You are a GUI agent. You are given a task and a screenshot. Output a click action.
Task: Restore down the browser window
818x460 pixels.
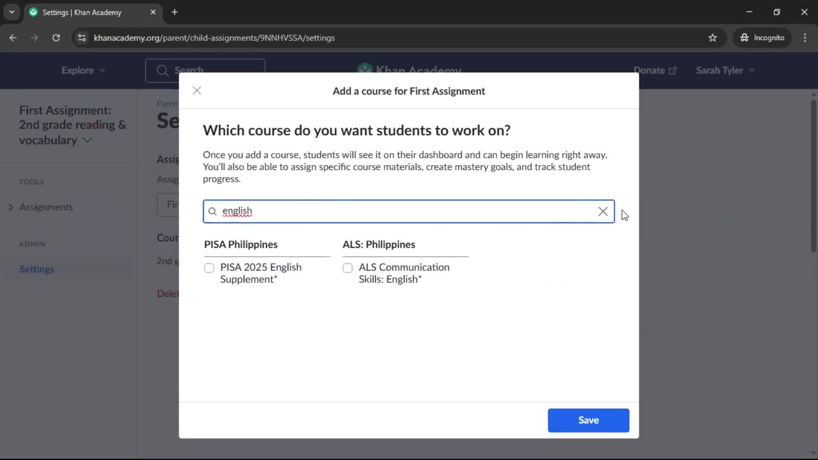[x=777, y=12]
